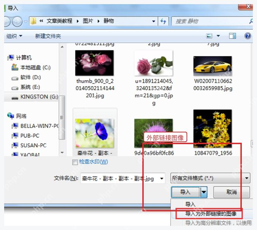Click file name 9de0a96bf0fc86

(x=154, y=153)
